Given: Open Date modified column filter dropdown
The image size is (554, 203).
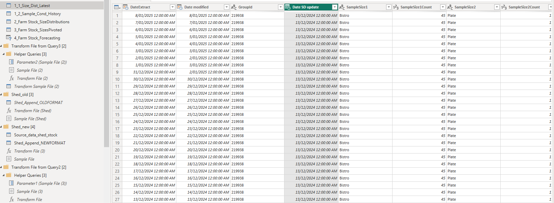Looking at the screenshot, I should point(226,7).
